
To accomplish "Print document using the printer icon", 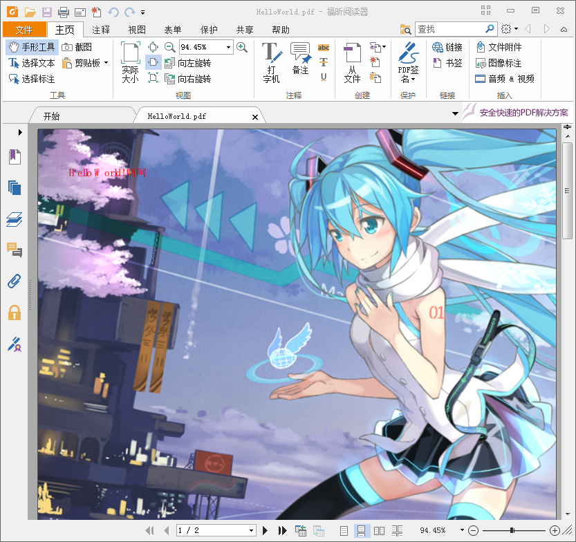I will coord(63,12).
